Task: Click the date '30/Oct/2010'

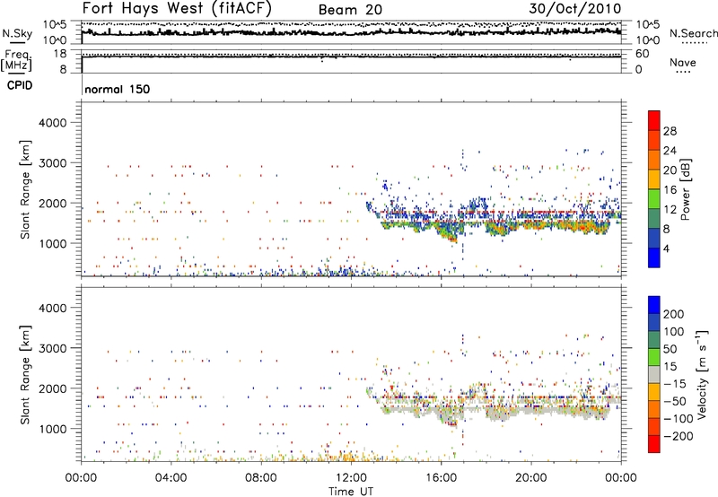Action: (575, 8)
